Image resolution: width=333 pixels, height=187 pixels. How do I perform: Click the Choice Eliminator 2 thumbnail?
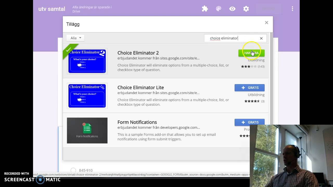click(87, 61)
